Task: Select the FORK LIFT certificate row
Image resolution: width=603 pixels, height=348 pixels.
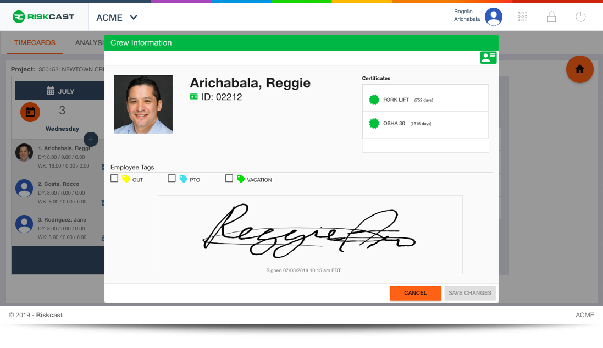Action: (425, 100)
